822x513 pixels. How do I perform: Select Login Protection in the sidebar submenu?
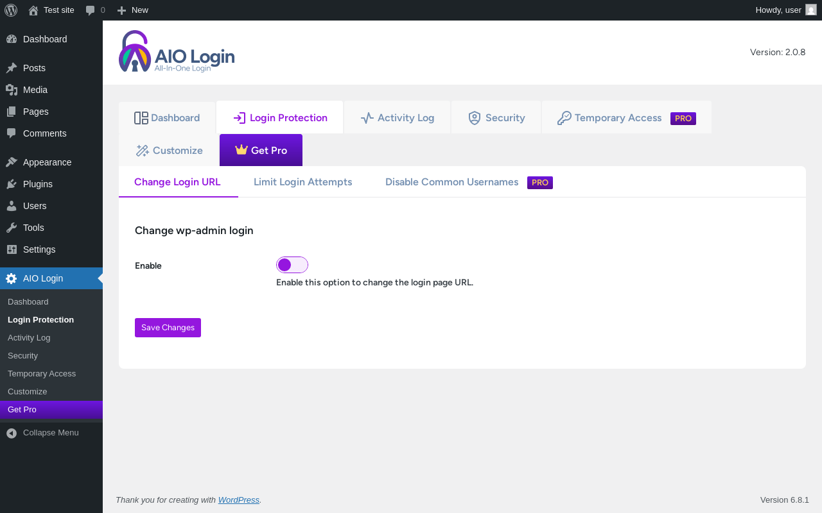[51, 320]
